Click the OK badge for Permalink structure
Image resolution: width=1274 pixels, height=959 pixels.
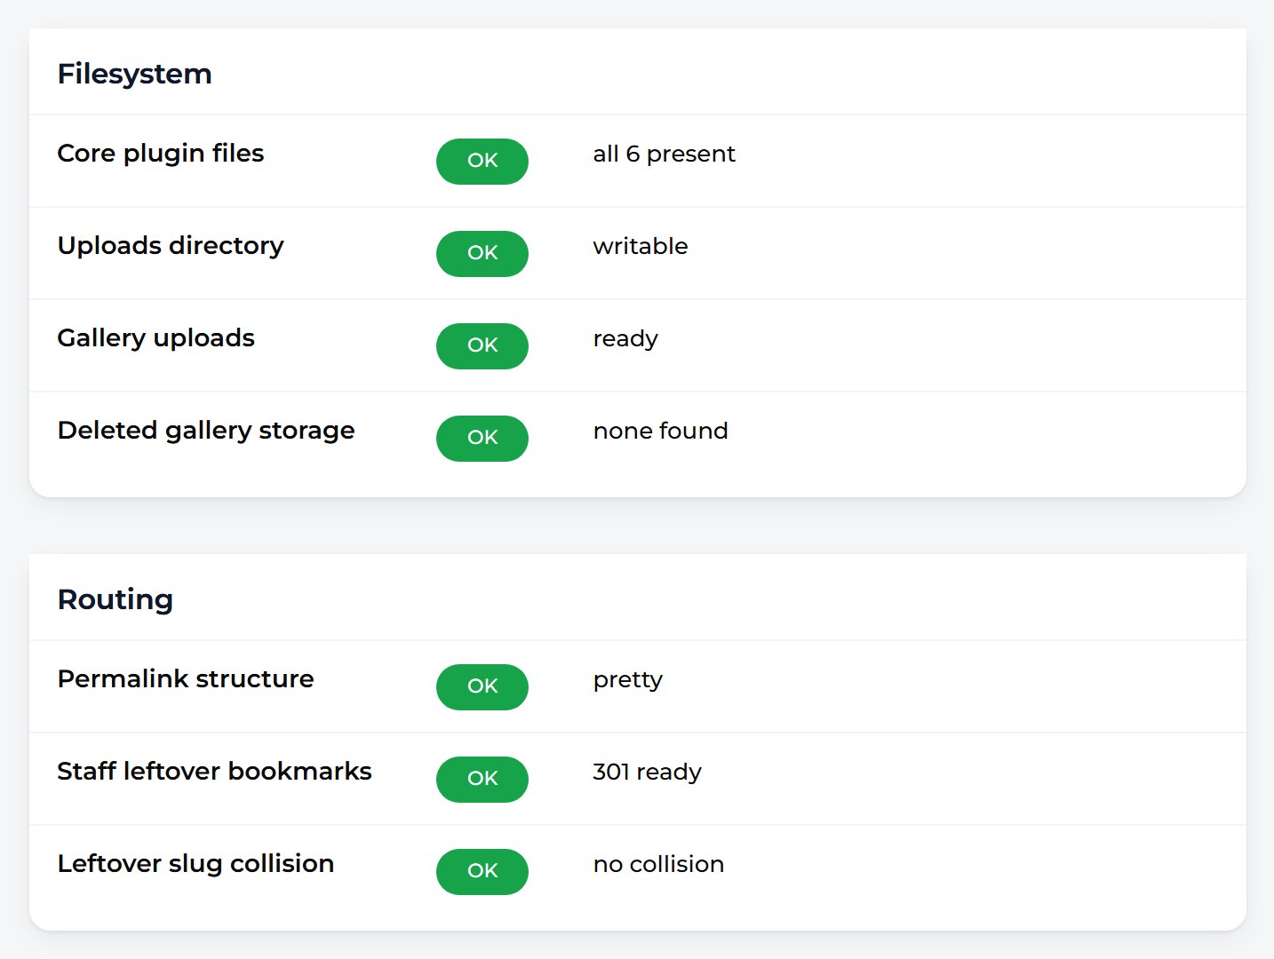click(x=482, y=687)
